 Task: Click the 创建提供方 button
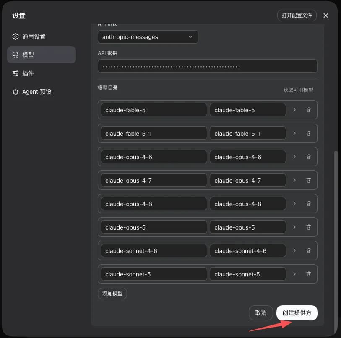[x=297, y=313]
